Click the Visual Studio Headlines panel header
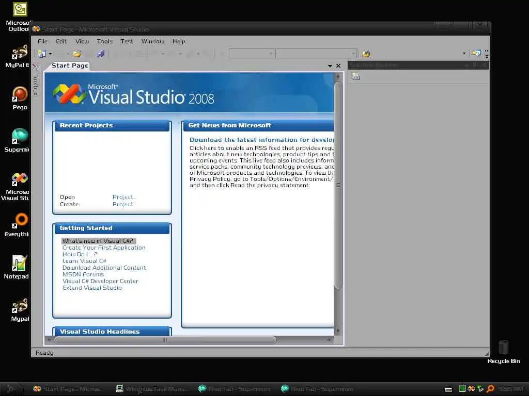Screen dimensions: 529x396 click(112, 332)
